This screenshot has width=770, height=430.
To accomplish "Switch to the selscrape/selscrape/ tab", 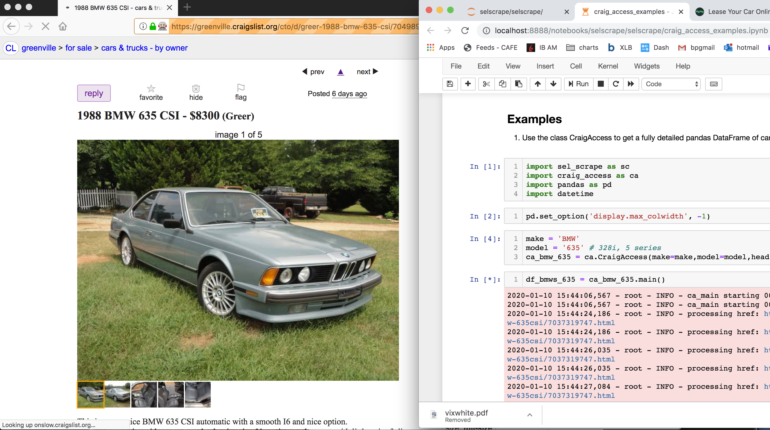I will [x=511, y=12].
